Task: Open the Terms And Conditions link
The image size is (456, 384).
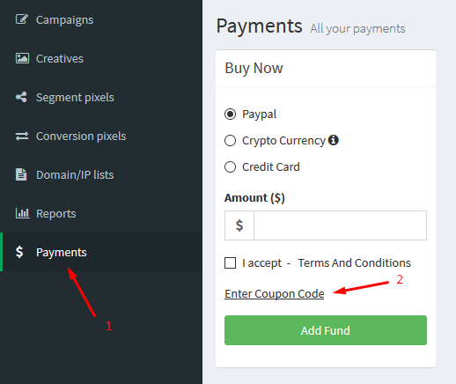Action: tap(355, 262)
